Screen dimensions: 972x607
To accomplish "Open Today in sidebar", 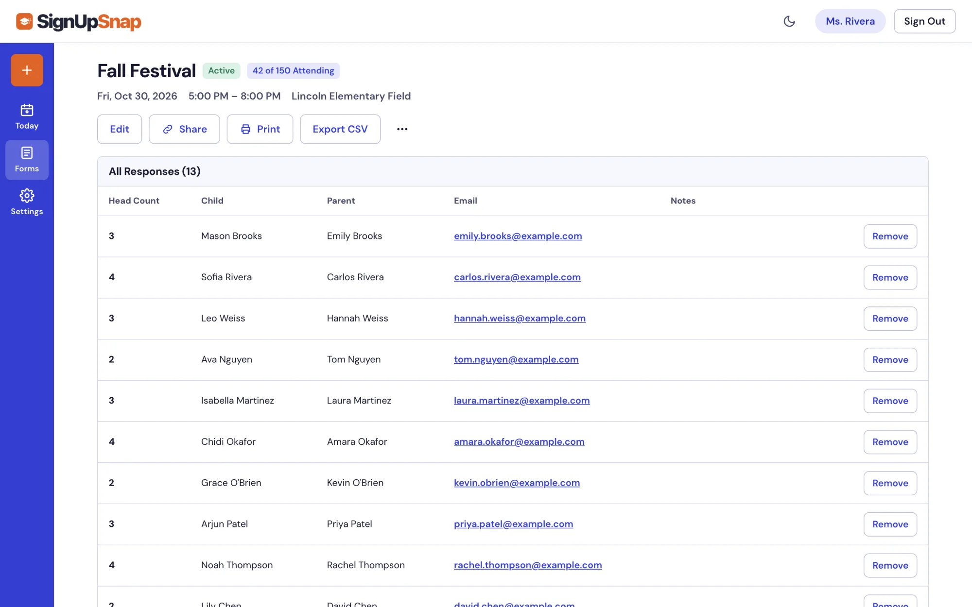I will [x=27, y=117].
